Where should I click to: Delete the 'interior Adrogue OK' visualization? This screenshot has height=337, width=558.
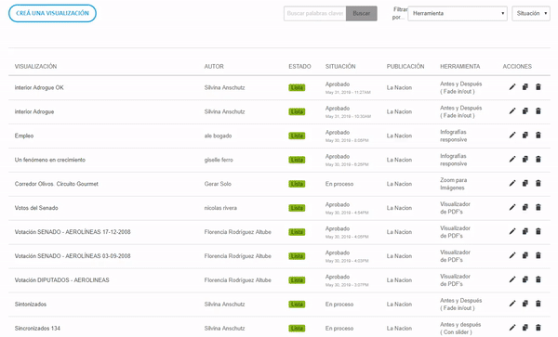tap(538, 87)
